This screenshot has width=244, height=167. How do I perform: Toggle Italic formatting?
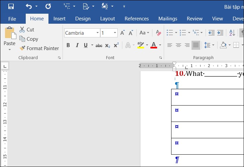pyautogui.click(x=77, y=45)
